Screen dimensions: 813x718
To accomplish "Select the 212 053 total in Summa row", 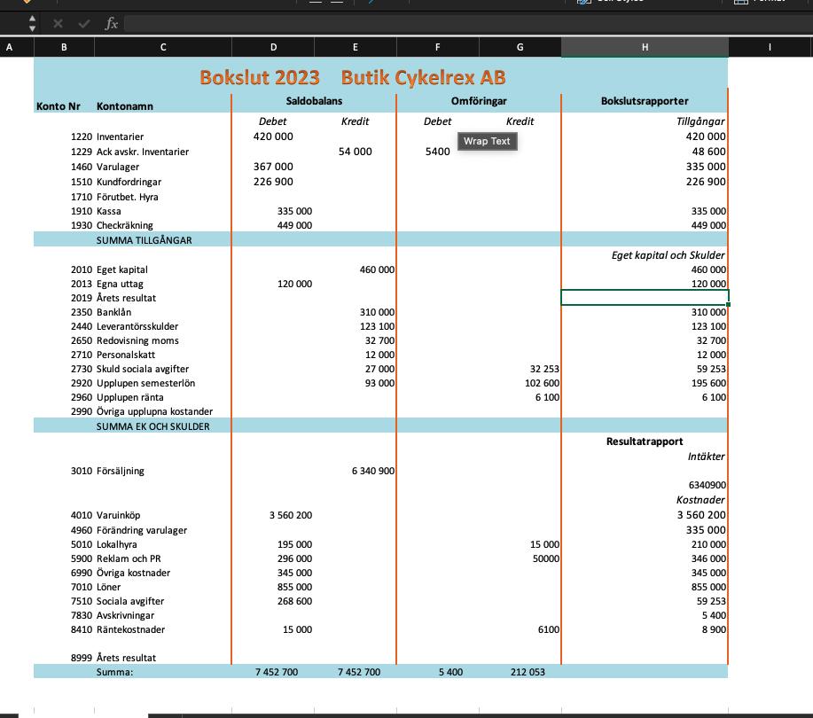I will [x=528, y=672].
